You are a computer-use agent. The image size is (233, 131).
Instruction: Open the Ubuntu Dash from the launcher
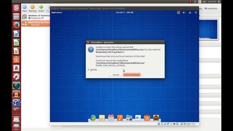[16, 8]
